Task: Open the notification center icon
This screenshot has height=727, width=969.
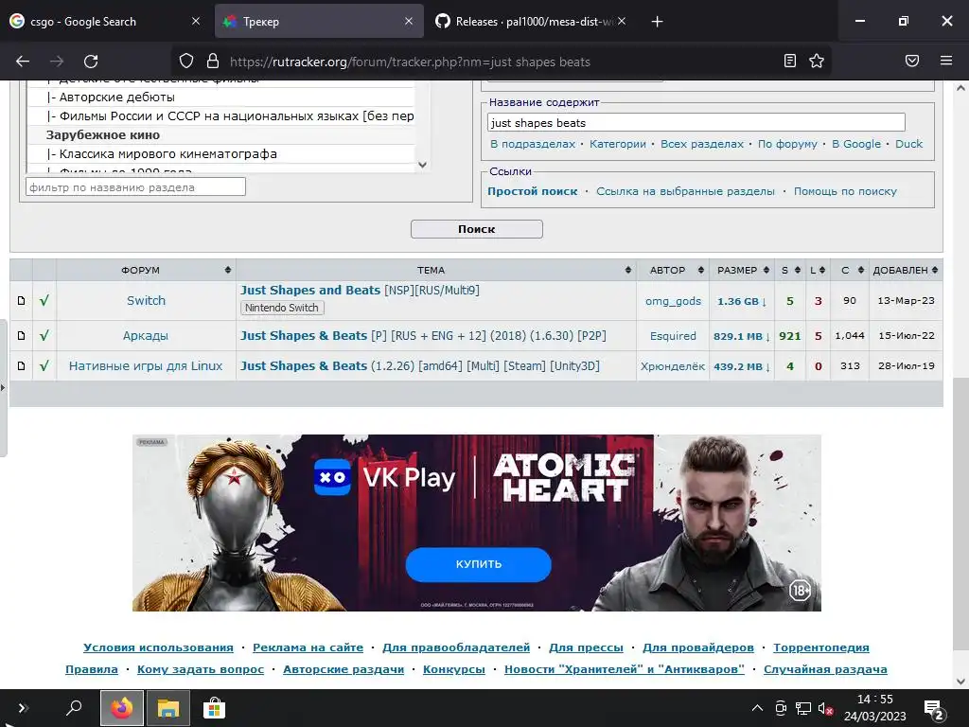Action: (932, 708)
